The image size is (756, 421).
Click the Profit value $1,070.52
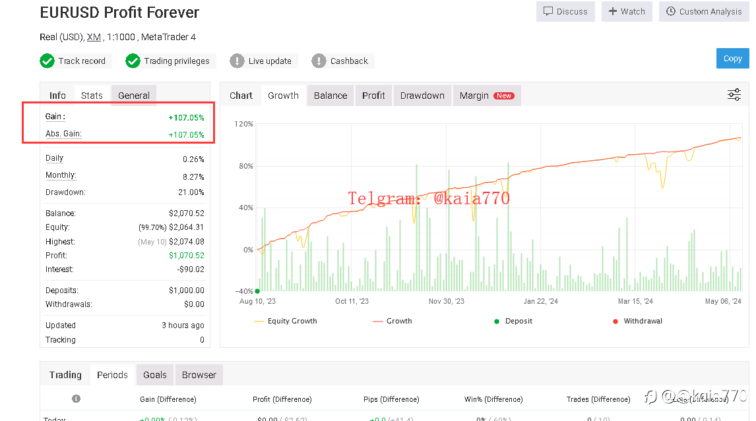[186, 256]
